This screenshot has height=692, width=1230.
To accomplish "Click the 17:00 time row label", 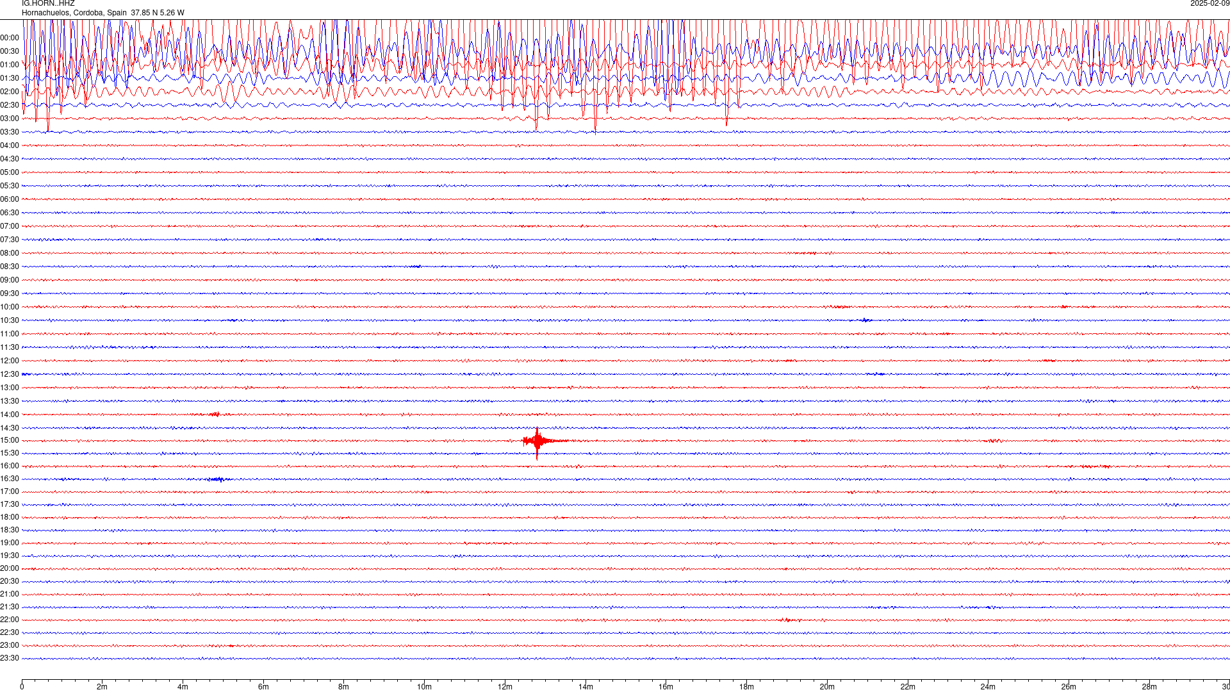I will click(x=10, y=491).
